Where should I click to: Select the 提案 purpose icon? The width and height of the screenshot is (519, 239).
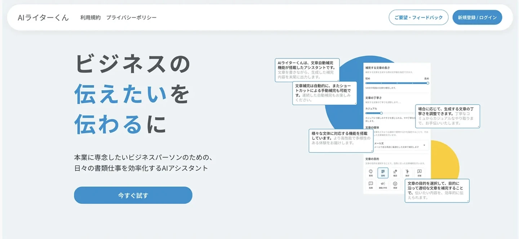pos(420,173)
